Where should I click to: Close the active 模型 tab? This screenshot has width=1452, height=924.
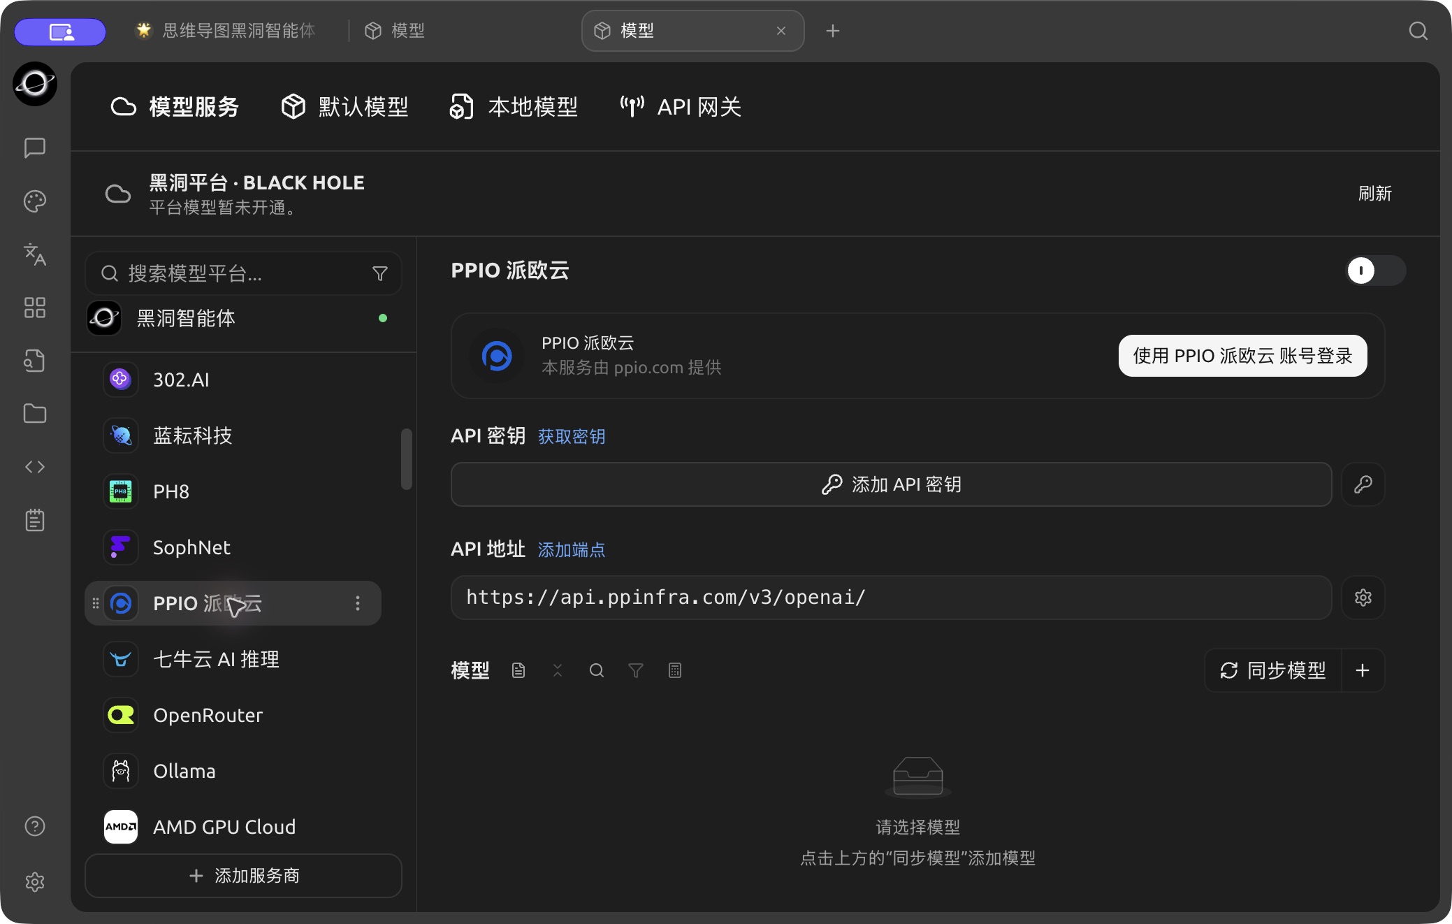click(781, 31)
